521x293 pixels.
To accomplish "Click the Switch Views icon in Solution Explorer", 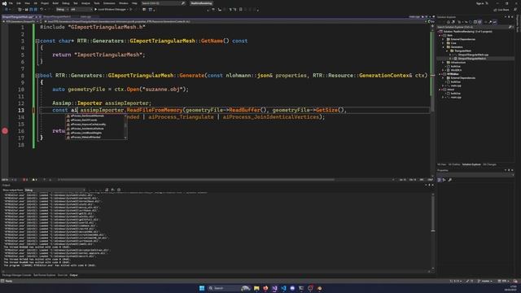I will coord(453,22).
